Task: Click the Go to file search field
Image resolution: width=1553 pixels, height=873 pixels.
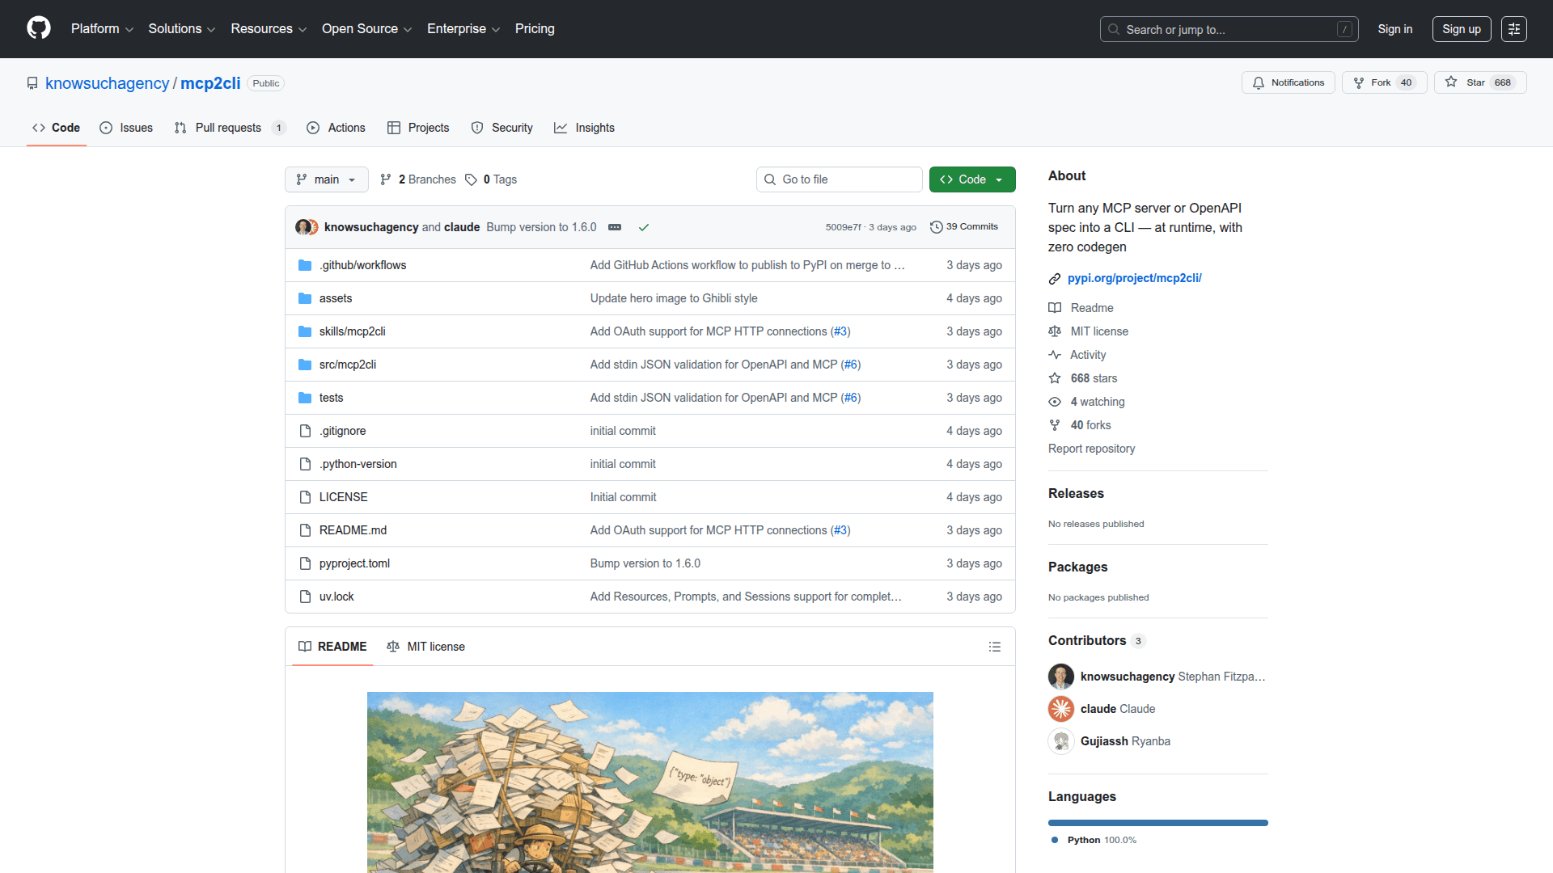Action: click(x=840, y=179)
